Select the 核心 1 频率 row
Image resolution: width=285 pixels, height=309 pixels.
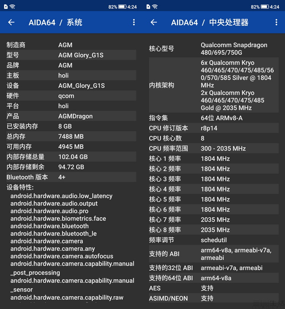(x=214, y=158)
